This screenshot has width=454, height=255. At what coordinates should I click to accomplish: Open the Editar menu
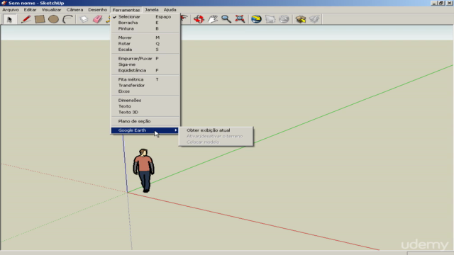click(30, 10)
